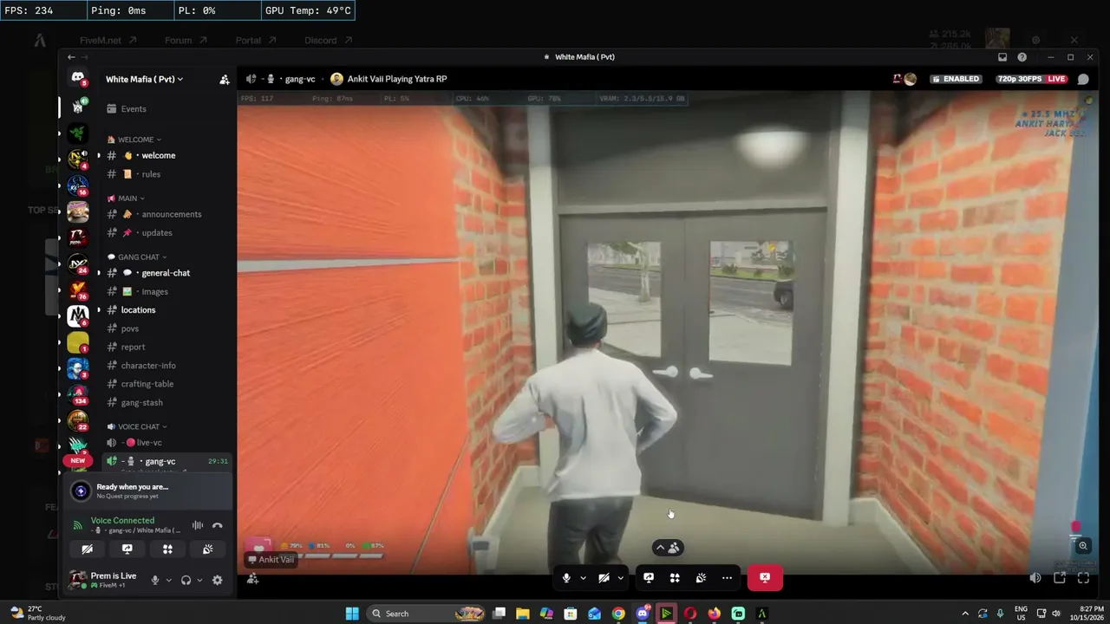Click the add member icon beside server name
This screenshot has height=624, width=1110.
pos(225,79)
